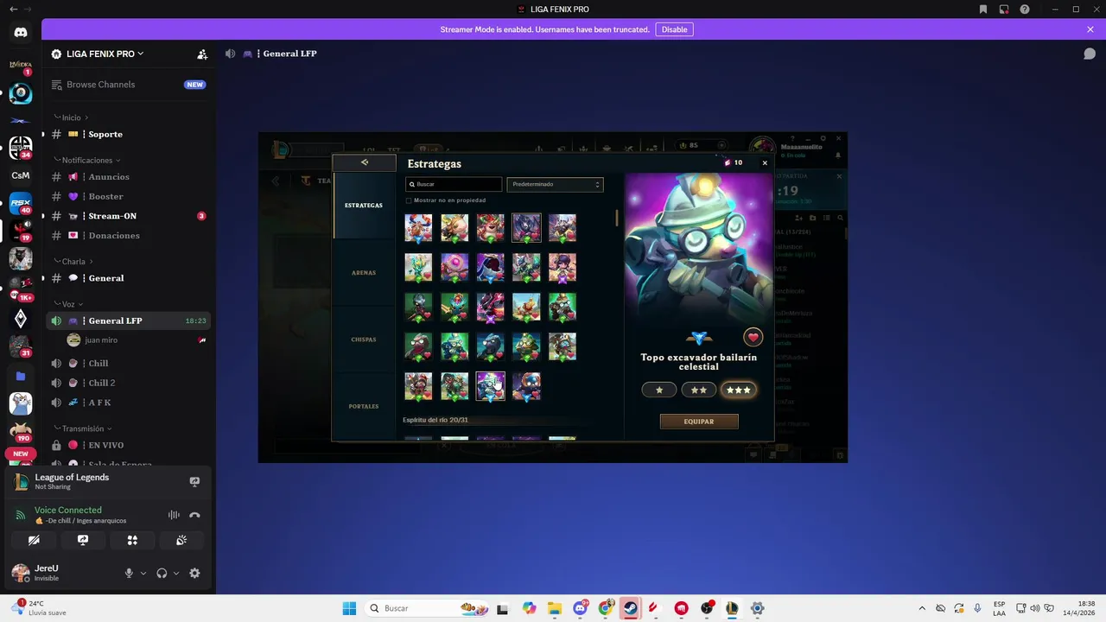1106x622 pixels.
Task: Open Windows Start menu
Action: 349,608
